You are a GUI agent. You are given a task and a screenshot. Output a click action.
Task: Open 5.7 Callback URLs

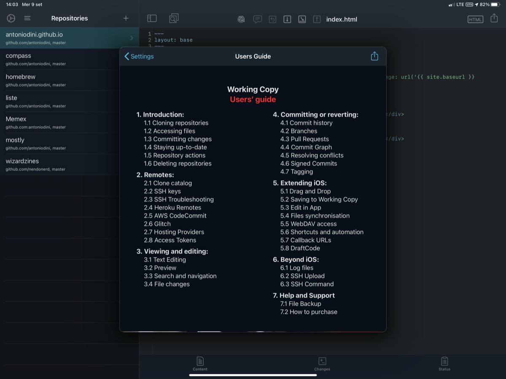click(x=306, y=240)
